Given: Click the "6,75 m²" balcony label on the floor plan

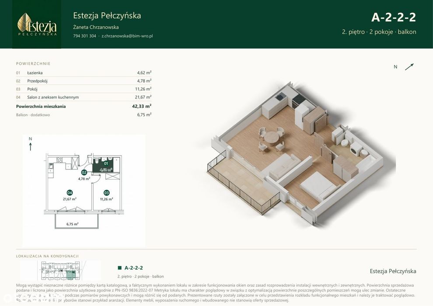Looking at the screenshot, I should click(x=72, y=224).
